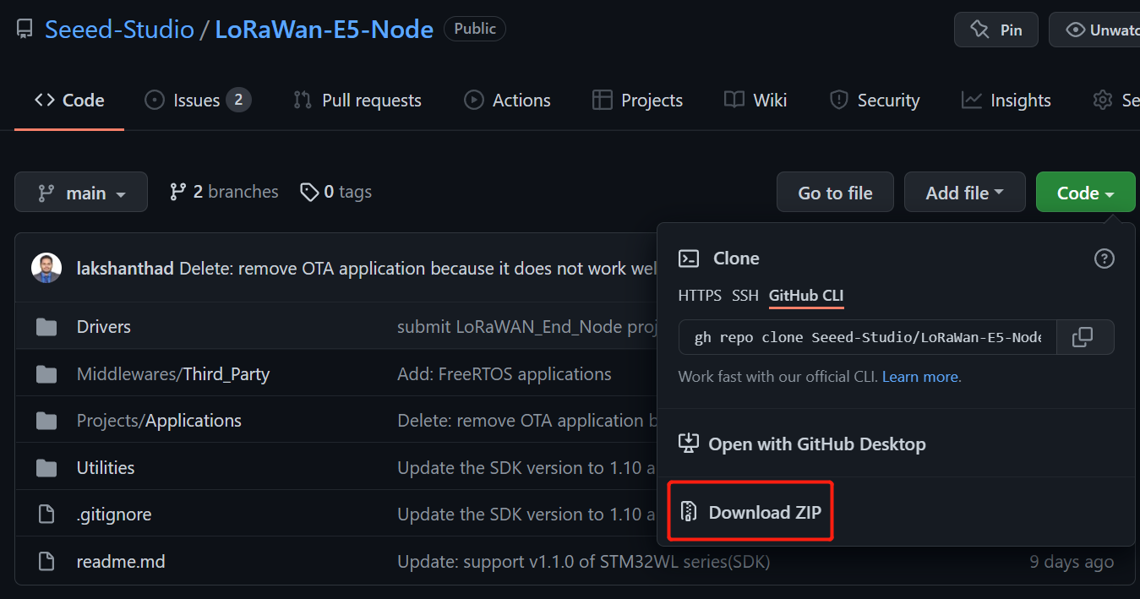Select the GitHub CLI clone option
Viewport: 1140px width, 599px height.
tap(806, 296)
